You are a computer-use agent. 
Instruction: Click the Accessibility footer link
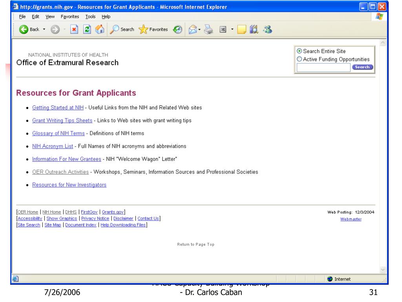click(30, 218)
